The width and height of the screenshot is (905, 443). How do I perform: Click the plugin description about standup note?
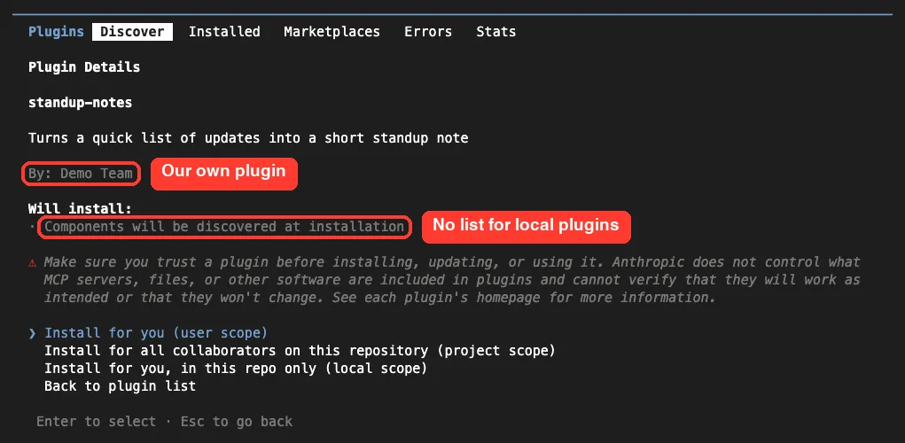248,138
